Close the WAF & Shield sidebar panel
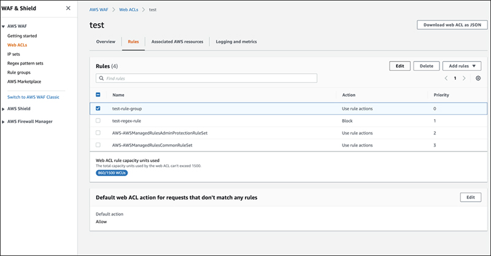 [68, 9]
